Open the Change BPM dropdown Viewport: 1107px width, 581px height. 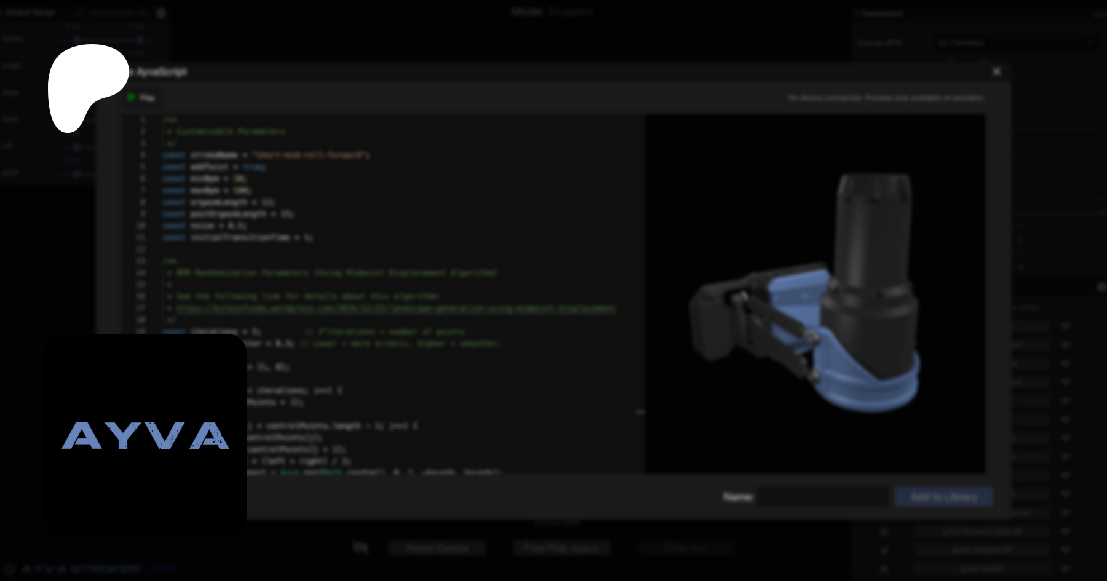1015,43
